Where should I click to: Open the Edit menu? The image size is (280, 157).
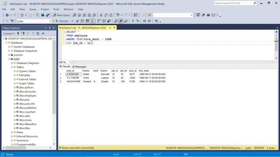click(13, 9)
